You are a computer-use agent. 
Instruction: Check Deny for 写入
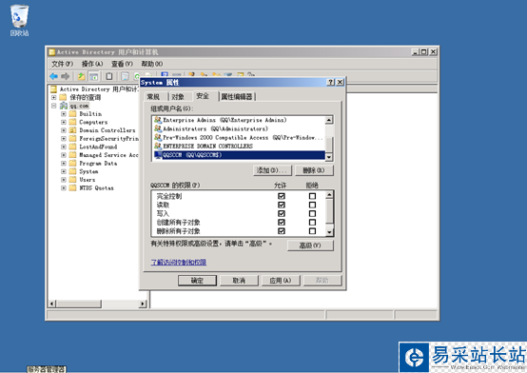click(312, 213)
